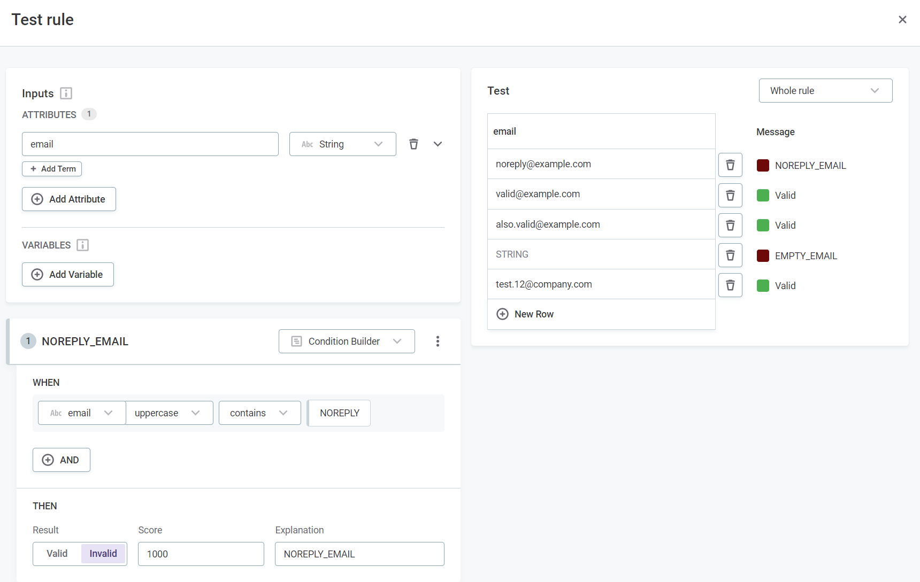
Task: Open the Whole rule test scope dropdown
Action: pos(825,91)
